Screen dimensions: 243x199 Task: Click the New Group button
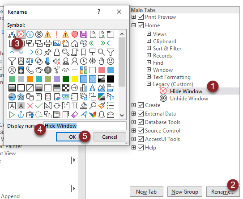(185, 192)
